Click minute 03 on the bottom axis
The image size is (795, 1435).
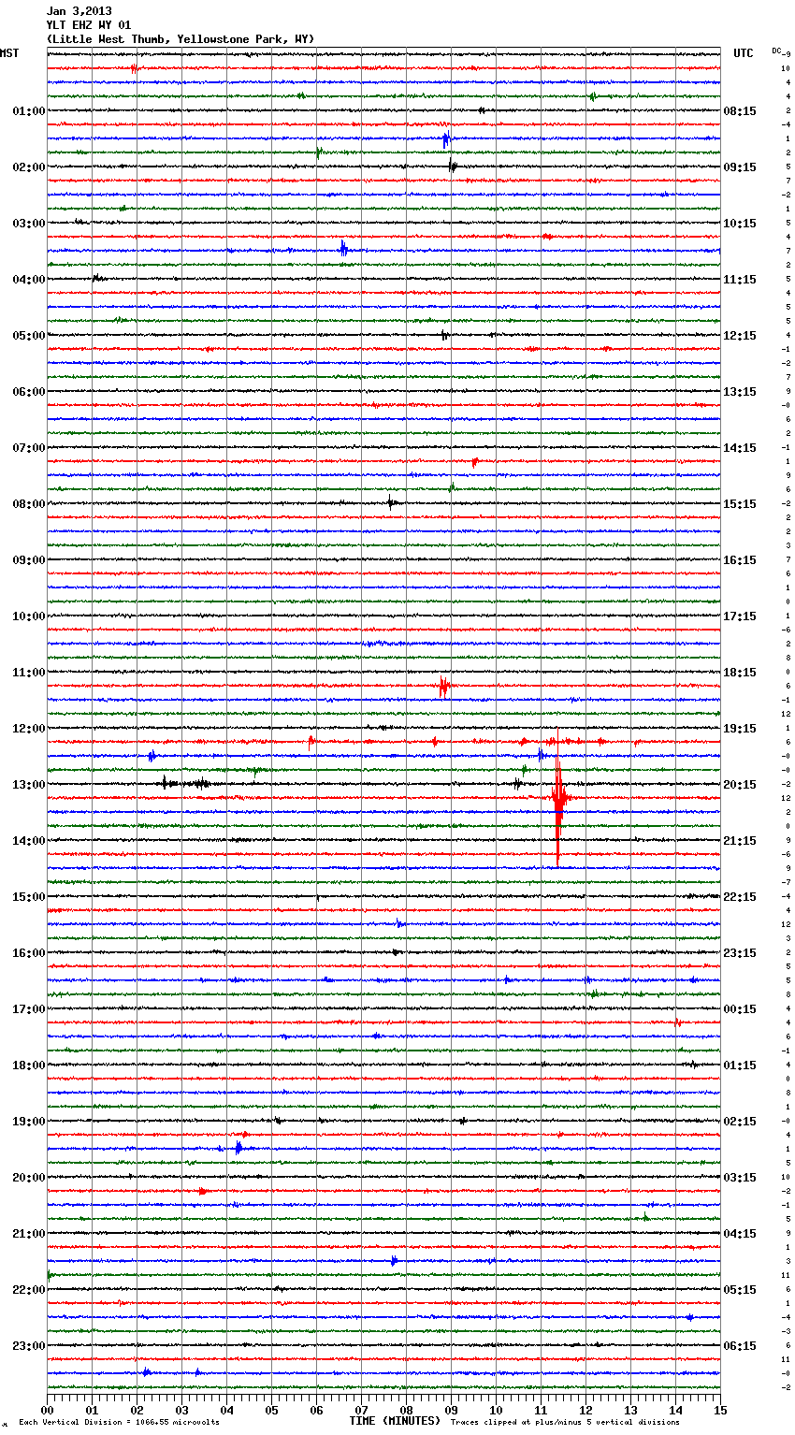pos(181,1410)
